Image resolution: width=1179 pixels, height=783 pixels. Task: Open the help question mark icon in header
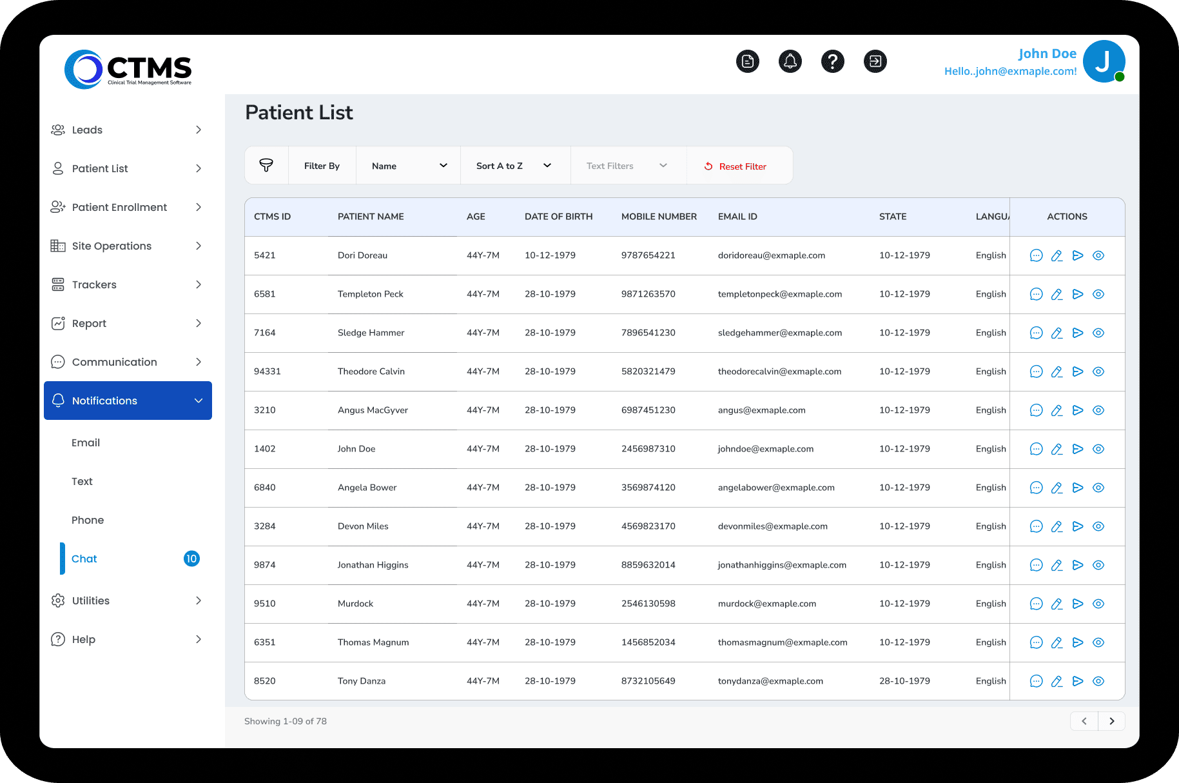pyautogui.click(x=832, y=61)
